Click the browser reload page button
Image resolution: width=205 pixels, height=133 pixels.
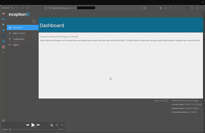pyautogui.click(x=27, y=8)
